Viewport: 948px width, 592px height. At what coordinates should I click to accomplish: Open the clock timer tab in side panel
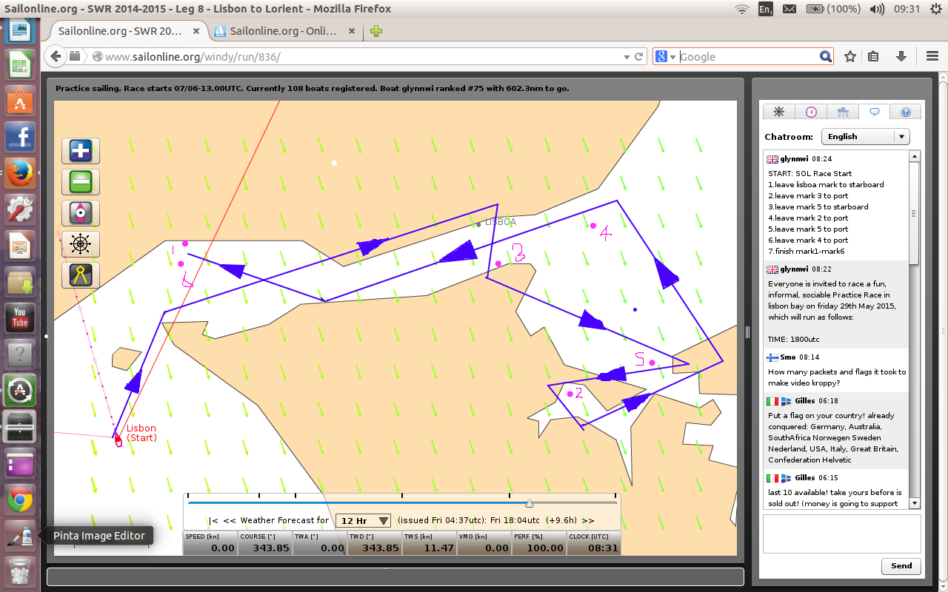(x=811, y=112)
